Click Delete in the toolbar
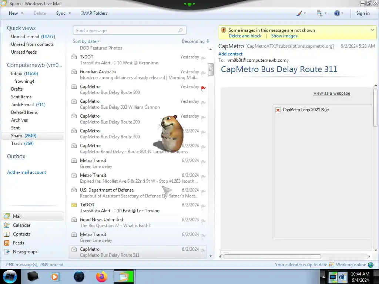The height and width of the screenshot is (284, 379). [x=40, y=13]
